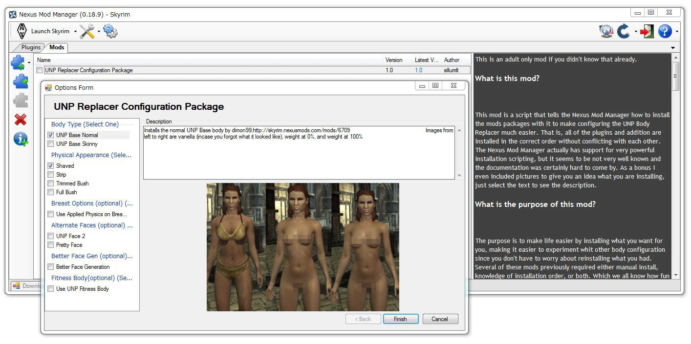Click the Nexus Mod Manager title bar icon
The image size is (691, 344).
13,15
